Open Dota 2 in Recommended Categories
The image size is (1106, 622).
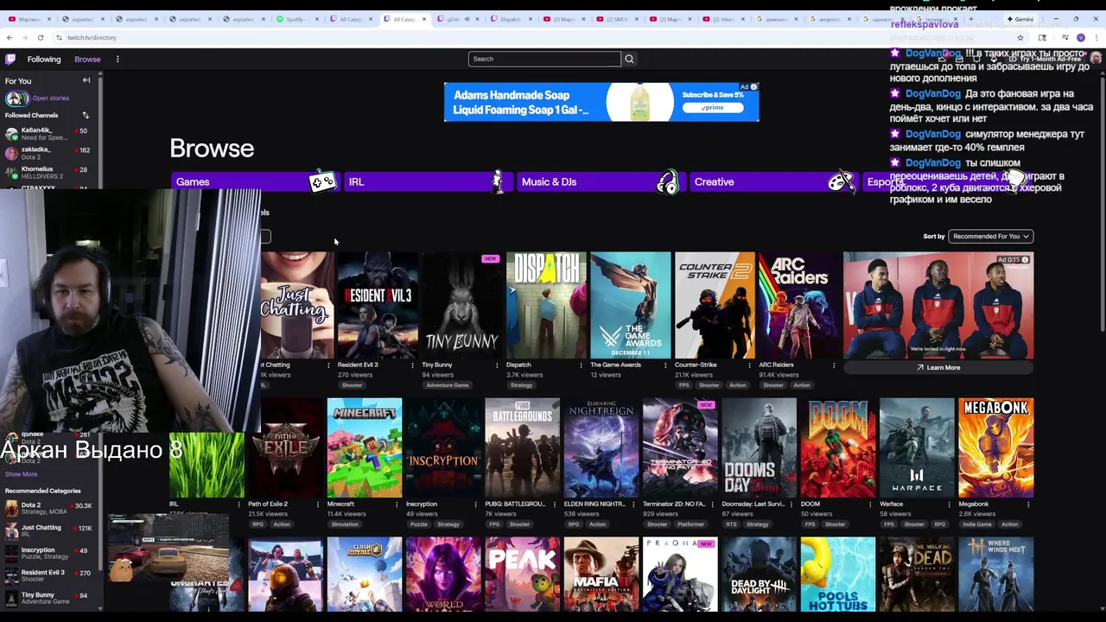coord(48,509)
